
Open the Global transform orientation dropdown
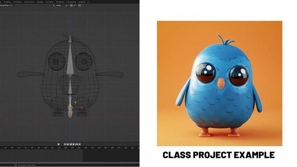(x=58, y=6)
